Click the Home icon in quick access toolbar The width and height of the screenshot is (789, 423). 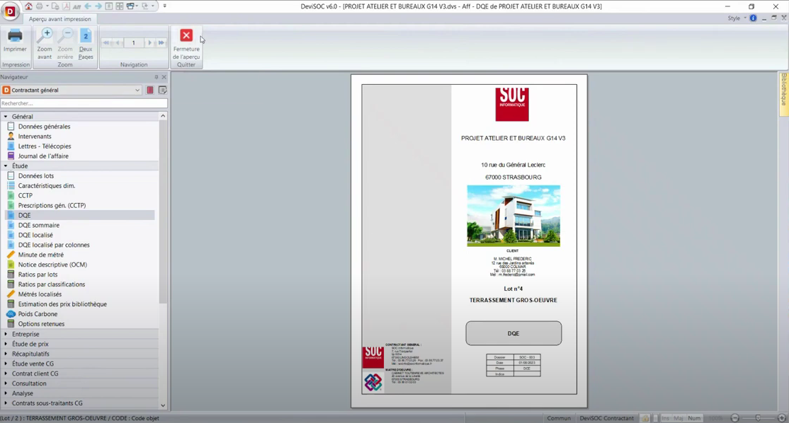tap(28, 6)
